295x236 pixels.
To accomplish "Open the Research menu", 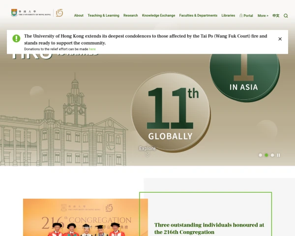I will pyautogui.click(x=131, y=15).
